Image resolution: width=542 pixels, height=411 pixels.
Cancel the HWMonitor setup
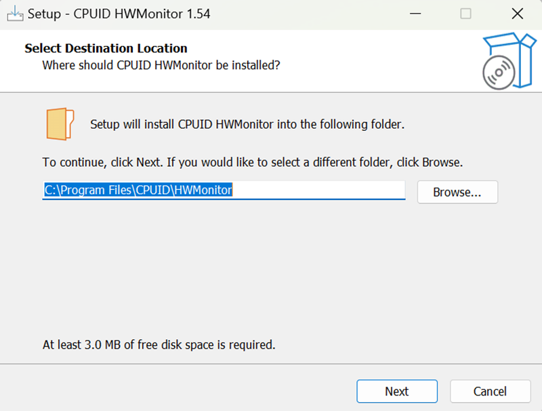pyautogui.click(x=490, y=391)
